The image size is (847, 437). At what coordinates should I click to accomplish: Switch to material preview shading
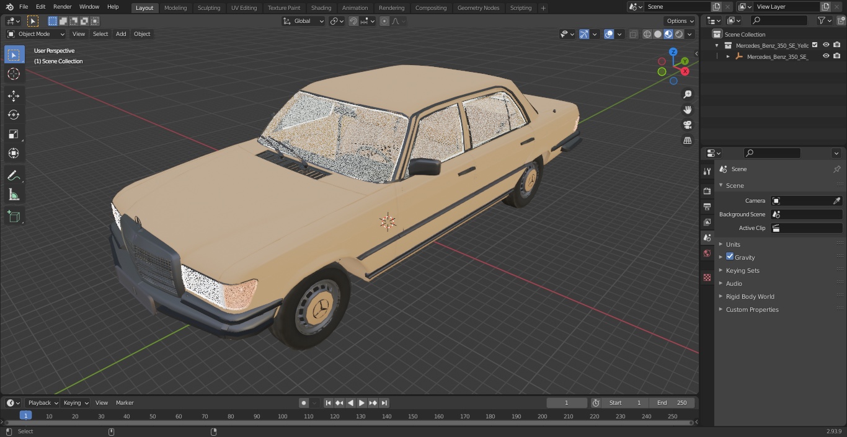pos(668,34)
